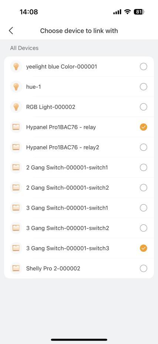Select the Shelly Pro 2-000002 radio circle
The height and width of the screenshot is (344, 158).
pyautogui.click(x=143, y=268)
